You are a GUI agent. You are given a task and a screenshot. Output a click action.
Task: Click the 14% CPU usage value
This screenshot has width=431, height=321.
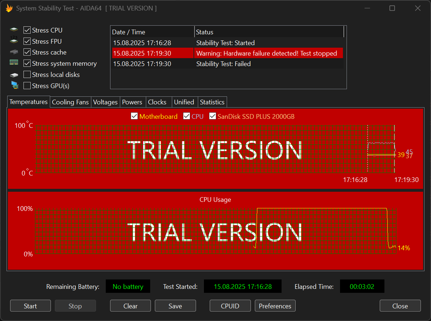tap(404, 248)
